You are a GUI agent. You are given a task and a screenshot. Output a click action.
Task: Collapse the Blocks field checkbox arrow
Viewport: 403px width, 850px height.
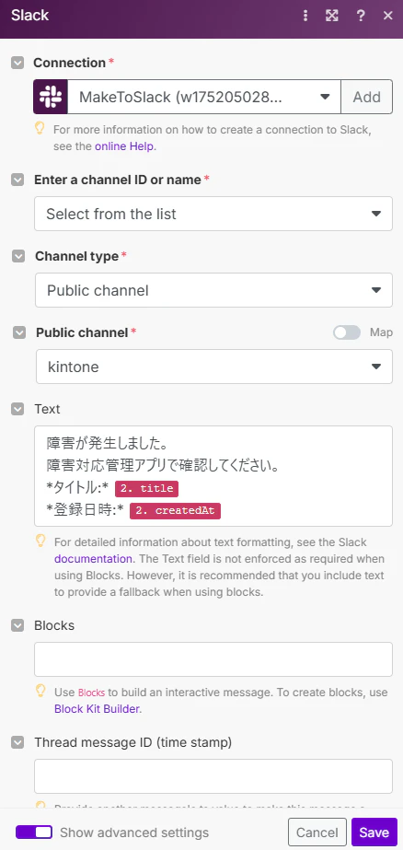[17, 625]
